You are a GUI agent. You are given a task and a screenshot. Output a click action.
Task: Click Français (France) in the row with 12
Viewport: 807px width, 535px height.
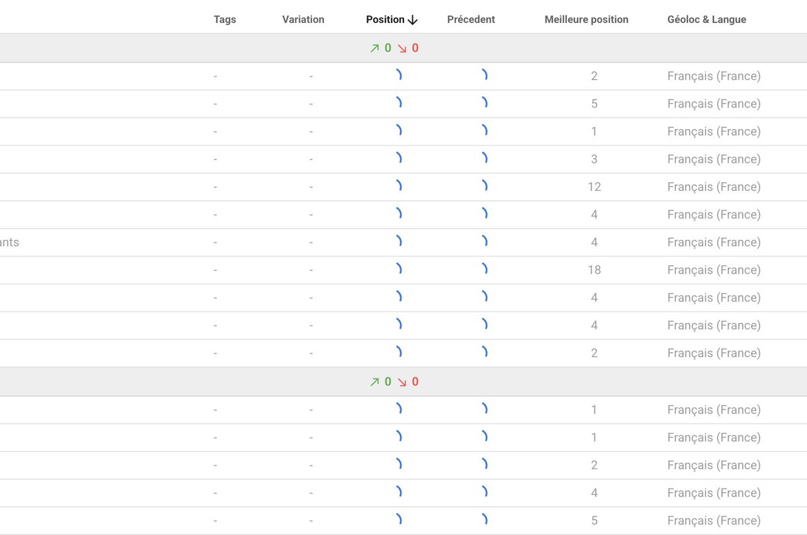coord(714,187)
